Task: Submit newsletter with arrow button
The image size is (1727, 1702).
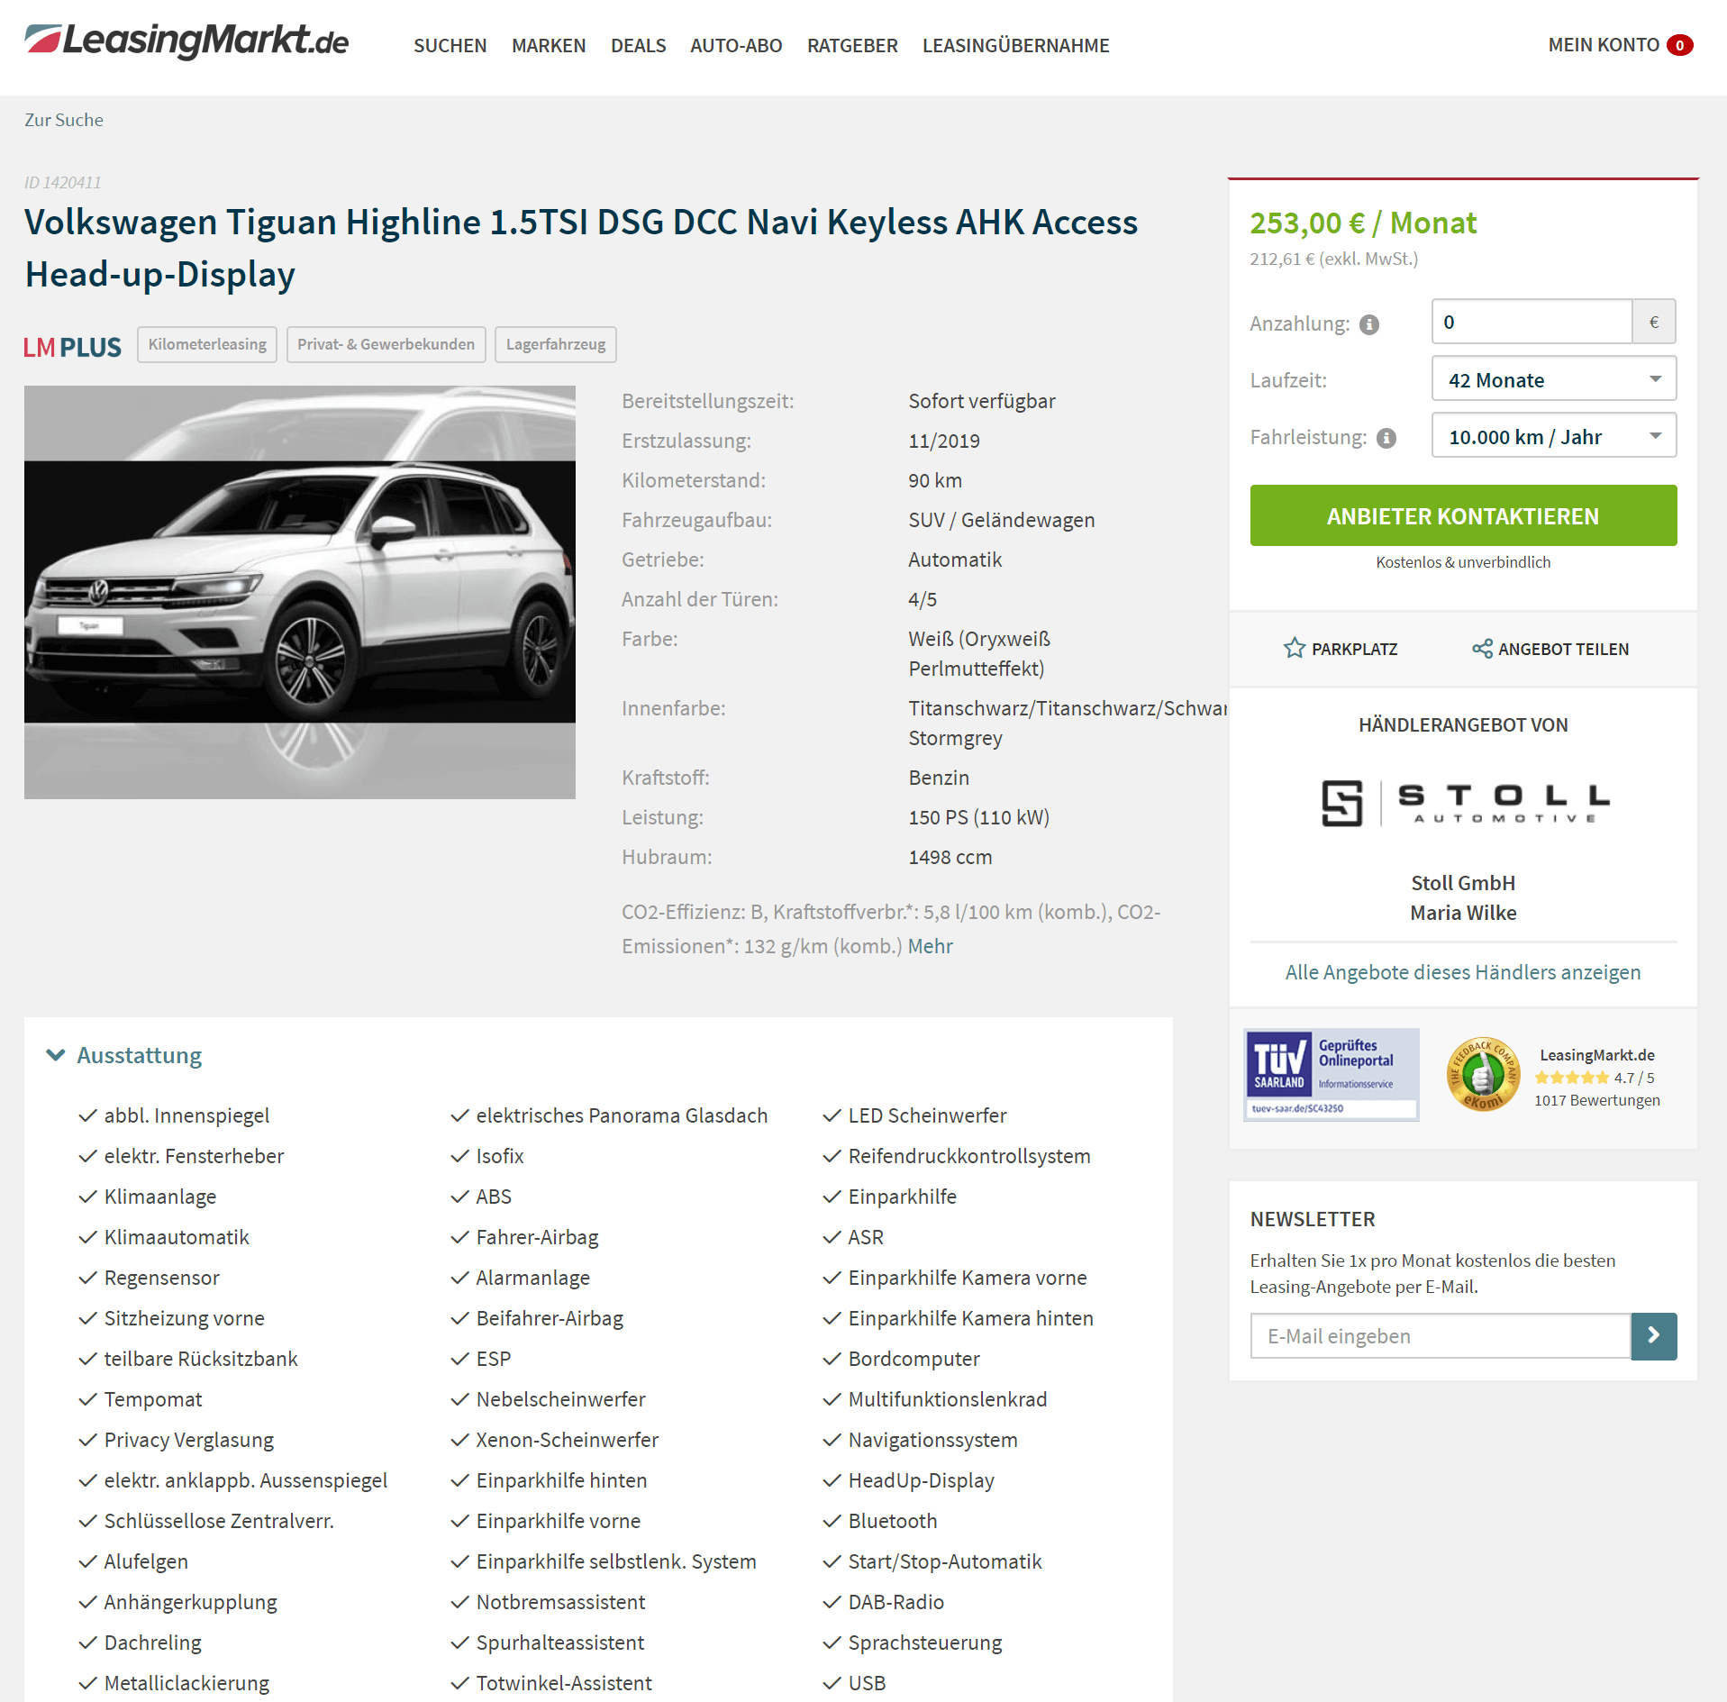Action: (x=1653, y=1335)
